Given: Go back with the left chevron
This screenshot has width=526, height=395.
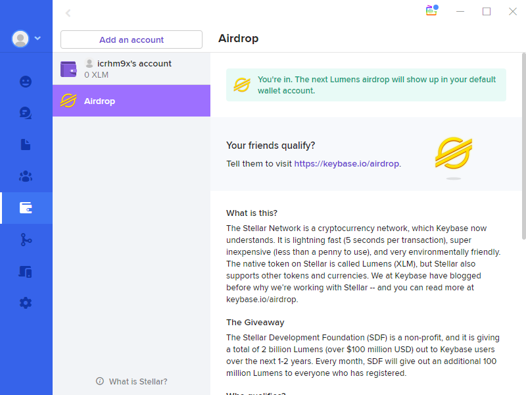Looking at the screenshot, I should [x=68, y=13].
